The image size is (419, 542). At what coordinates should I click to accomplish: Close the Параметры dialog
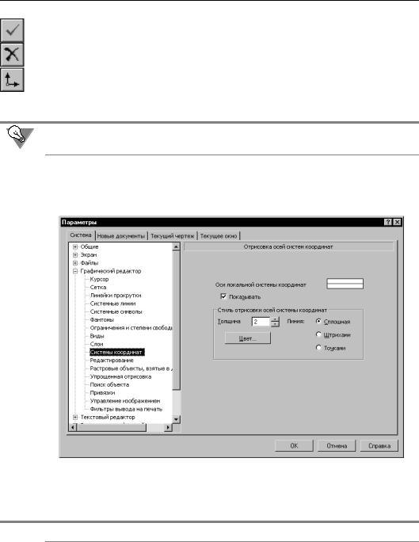tap(398, 222)
